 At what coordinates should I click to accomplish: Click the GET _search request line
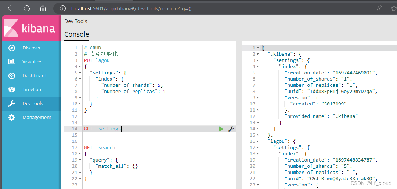tap(100, 148)
